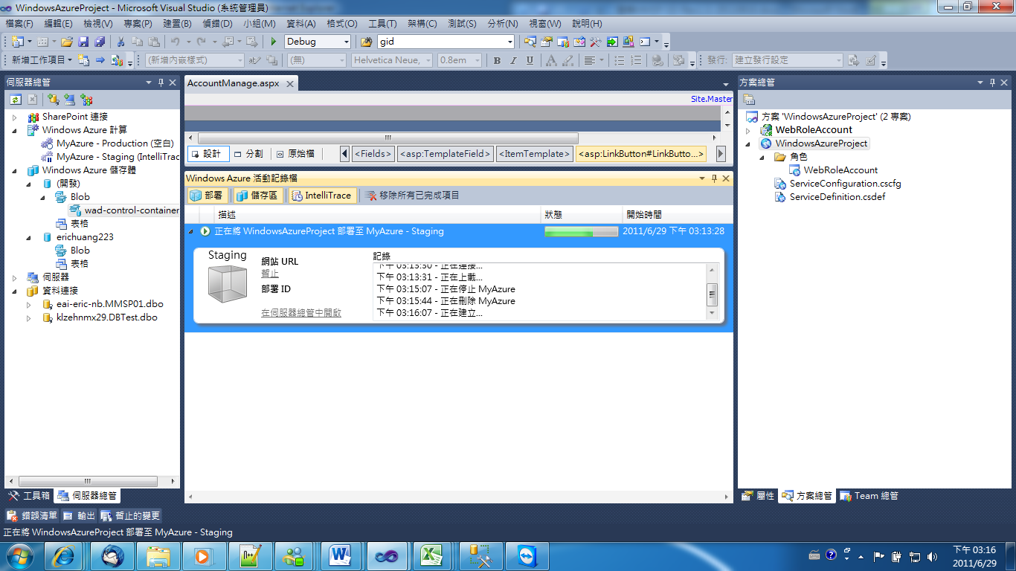1016x571 pixels.
Task: Open 偵錯(D) menu
Action: pos(217,24)
